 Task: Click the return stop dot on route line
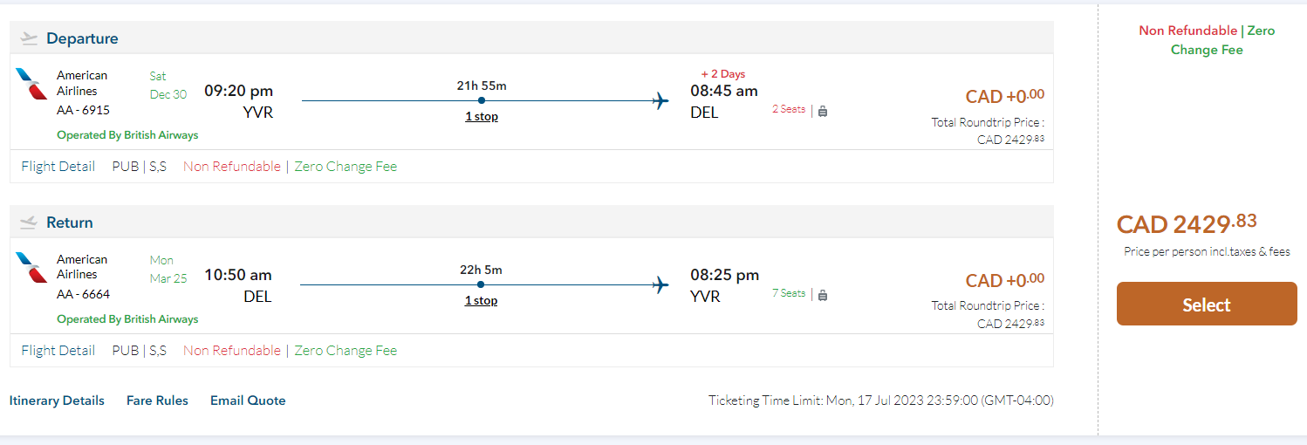(x=481, y=284)
